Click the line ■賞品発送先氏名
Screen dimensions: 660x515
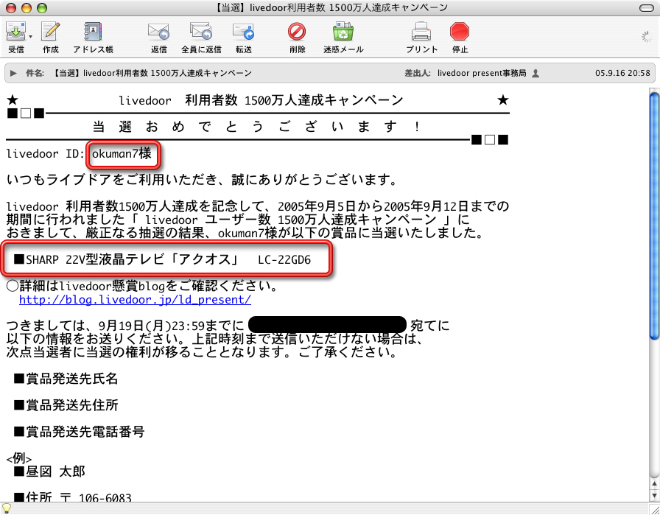(x=66, y=379)
